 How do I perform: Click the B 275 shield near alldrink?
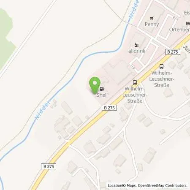click(173, 52)
